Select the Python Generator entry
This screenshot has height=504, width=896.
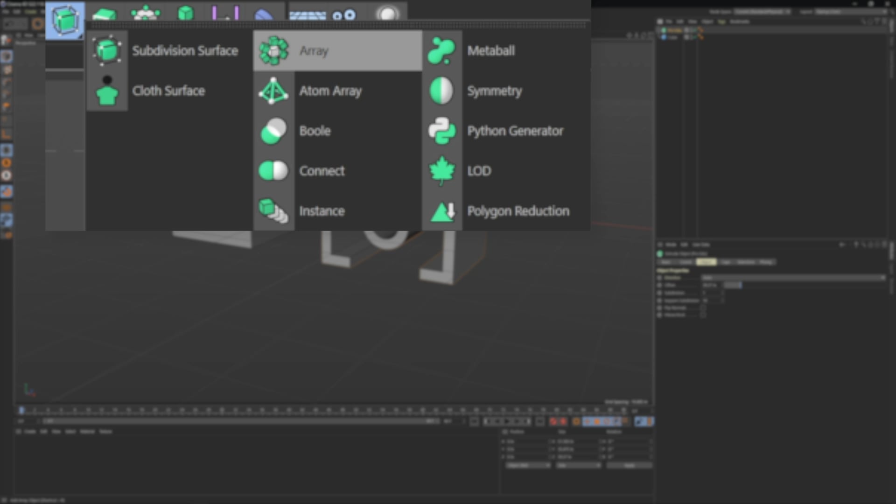pos(506,131)
